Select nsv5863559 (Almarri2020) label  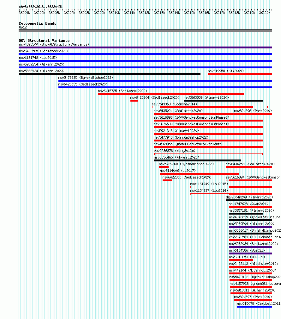tap(206, 98)
